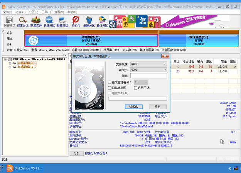Click the Delete Partition (删除分区) trash icon

tap(89, 22)
